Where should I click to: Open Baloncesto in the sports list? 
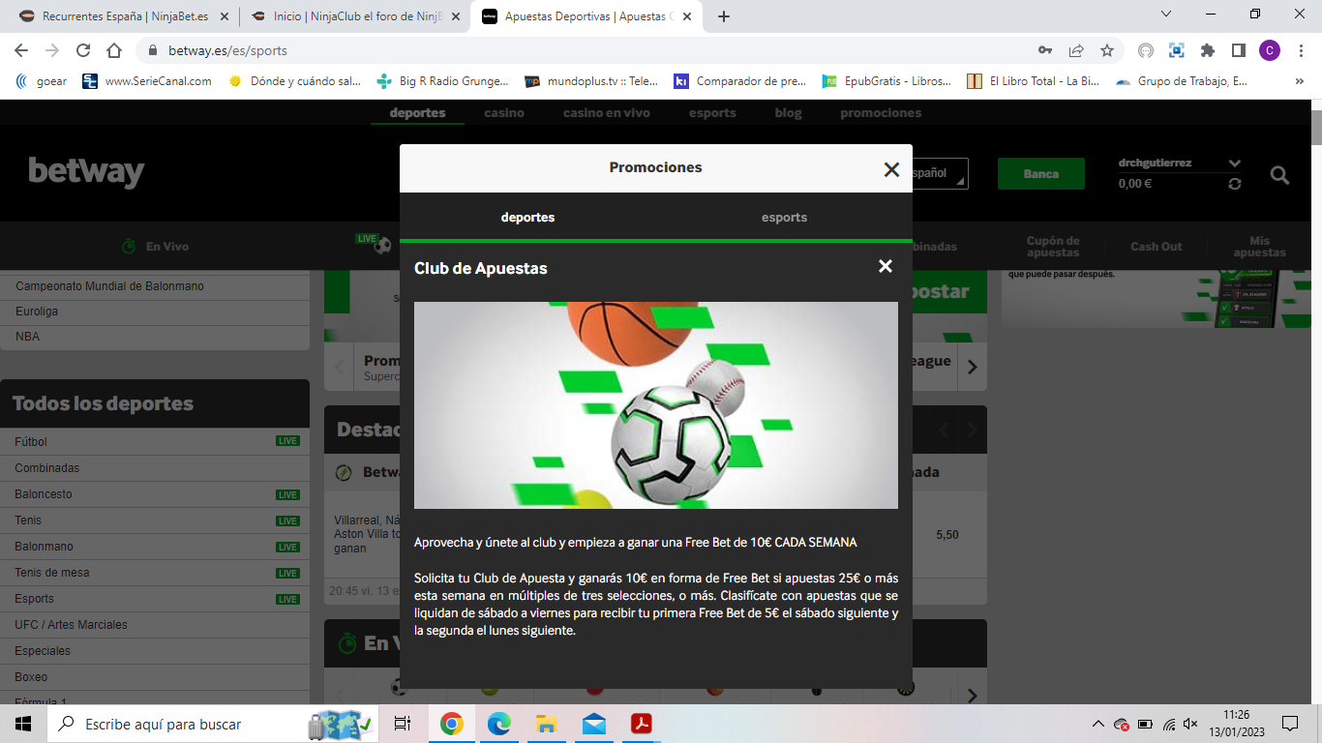point(155,493)
